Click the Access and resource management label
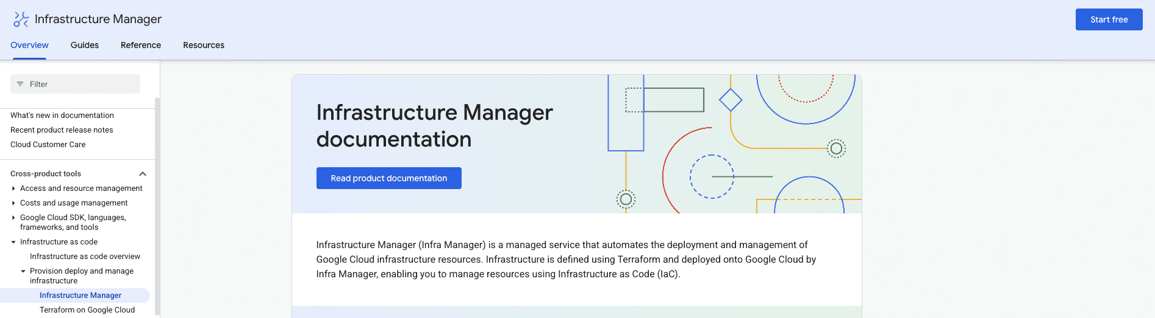The image size is (1155, 318). (x=81, y=188)
